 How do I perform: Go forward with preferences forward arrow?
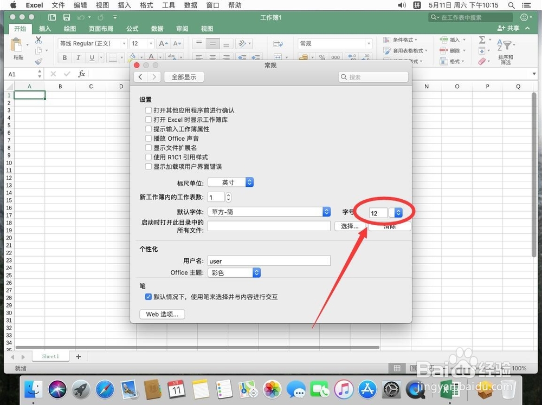(154, 77)
